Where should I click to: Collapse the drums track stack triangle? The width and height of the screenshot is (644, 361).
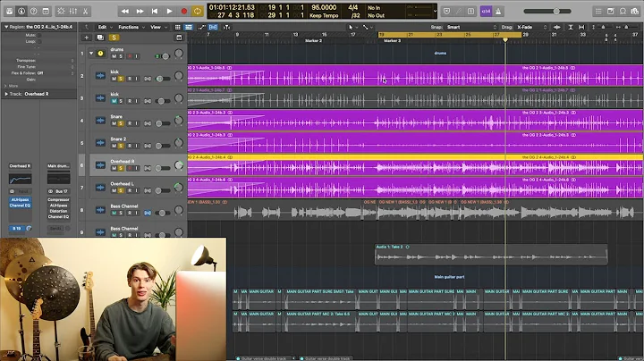tap(91, 54)
